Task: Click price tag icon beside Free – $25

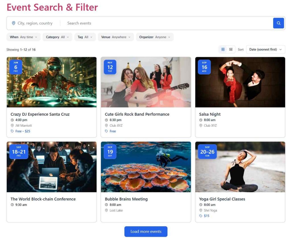Action: click(12, 131)
